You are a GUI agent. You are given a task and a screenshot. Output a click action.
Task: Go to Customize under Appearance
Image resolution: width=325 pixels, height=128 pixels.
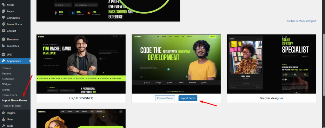click(8, 79)
